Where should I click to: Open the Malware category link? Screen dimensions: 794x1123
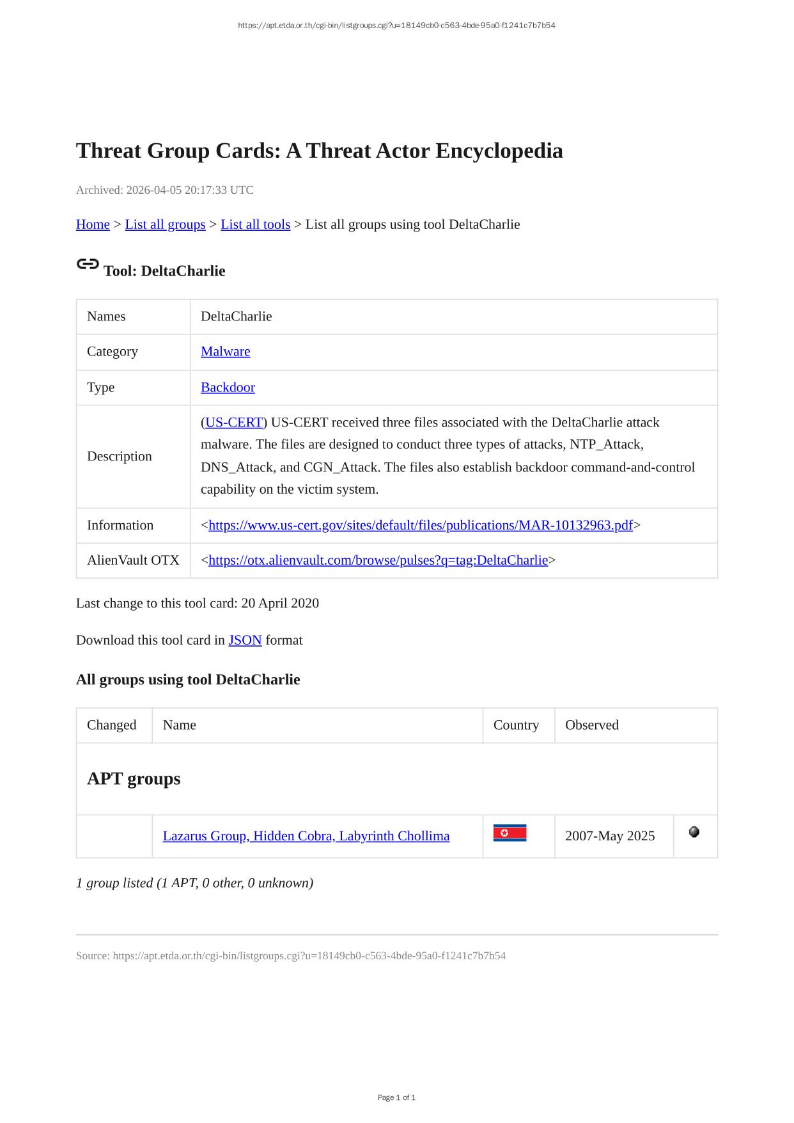click(x=225, y=352)
